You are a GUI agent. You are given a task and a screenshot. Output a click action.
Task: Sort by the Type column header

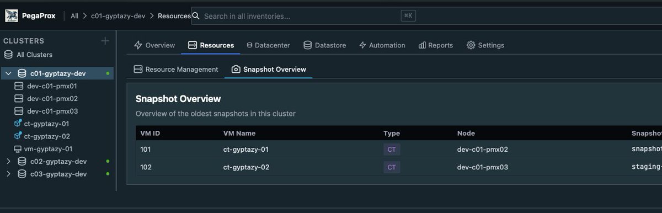(x=392, y=133)
